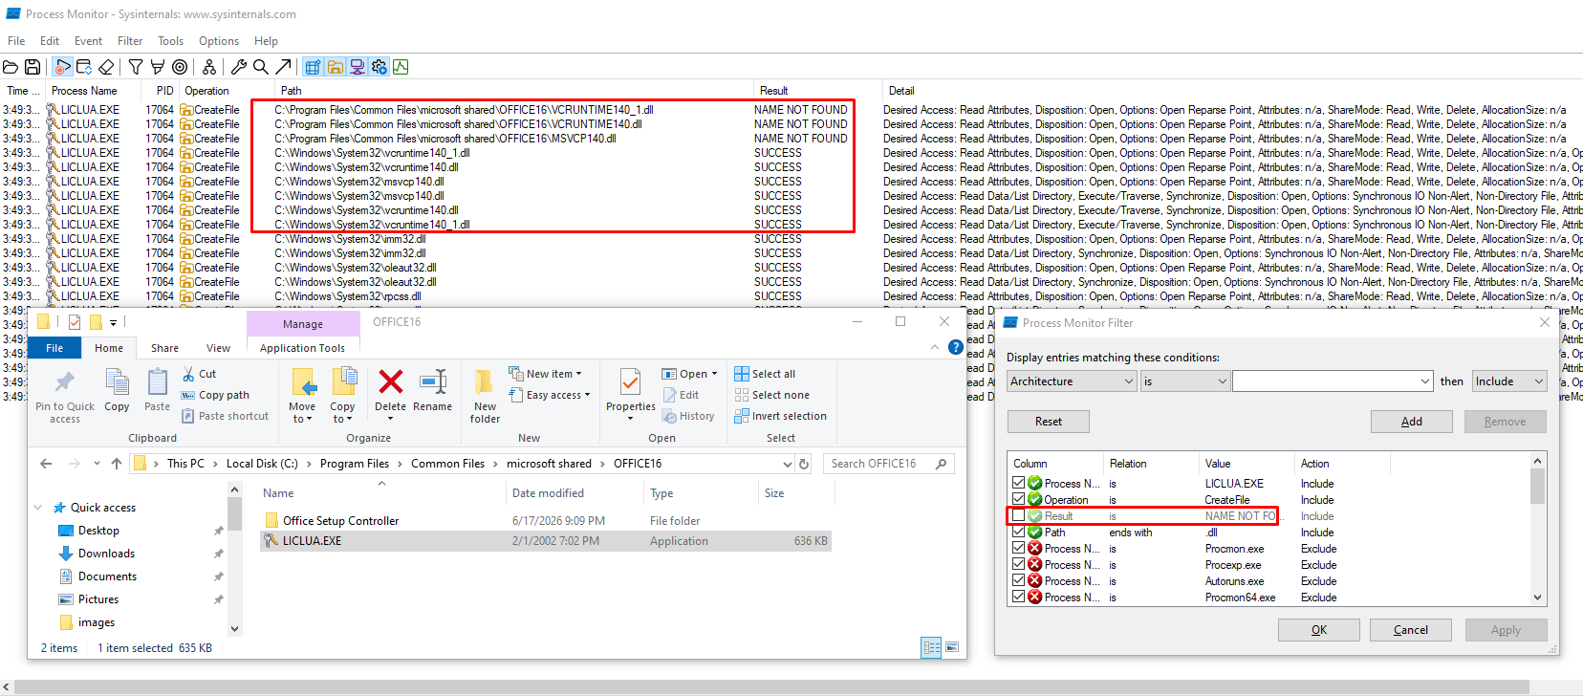Click the Search OFFICE16 box
Viewport: 1583px width, 696px height.
click(x=888, y=464)
